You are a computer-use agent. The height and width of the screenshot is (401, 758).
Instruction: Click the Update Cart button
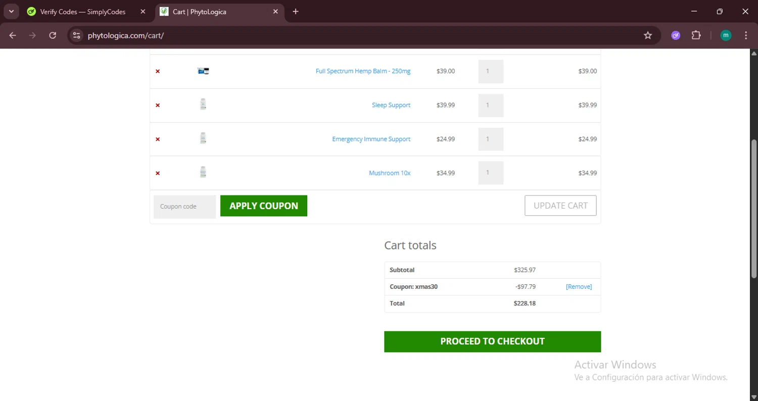point(560,206)
